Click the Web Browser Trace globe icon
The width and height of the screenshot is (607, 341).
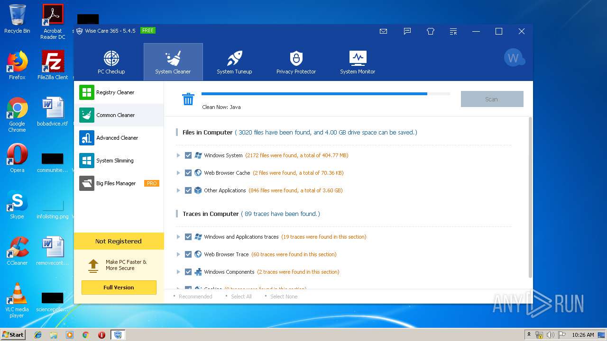tap(198, 254)
